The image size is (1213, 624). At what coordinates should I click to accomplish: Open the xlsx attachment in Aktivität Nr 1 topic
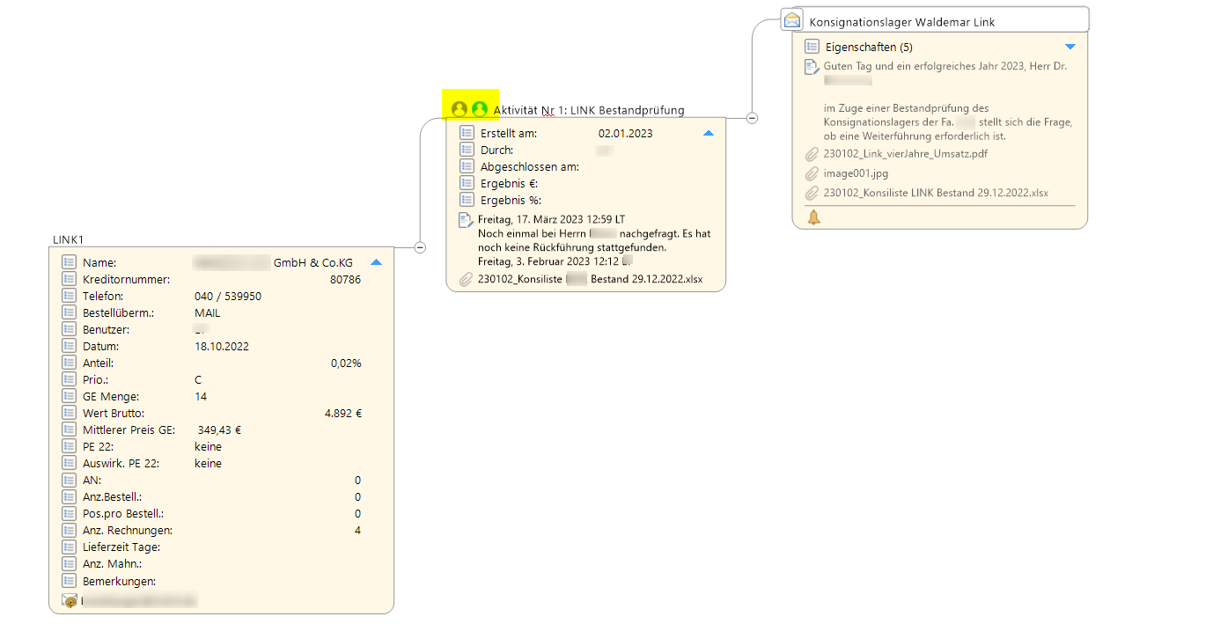pos(589,280)
